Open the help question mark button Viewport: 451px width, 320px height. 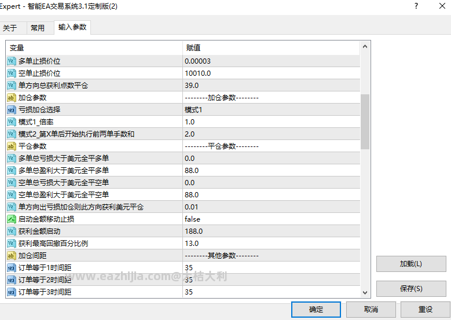[x=416, y=6]
